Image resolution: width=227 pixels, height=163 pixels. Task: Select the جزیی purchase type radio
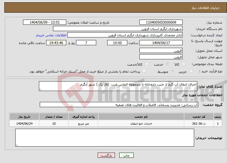(x=191, y=71)
